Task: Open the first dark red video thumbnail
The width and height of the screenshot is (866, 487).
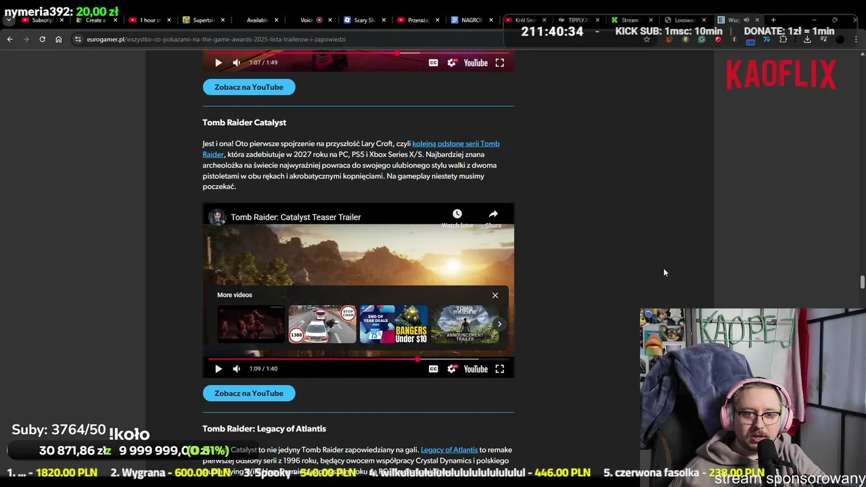Action: coord(251,324)
